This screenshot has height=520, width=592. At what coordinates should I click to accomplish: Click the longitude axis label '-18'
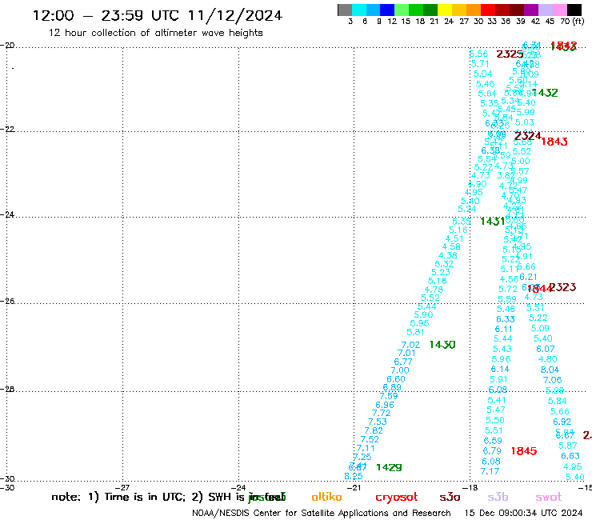[470, 487]
